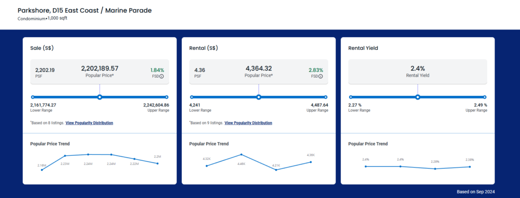This screenshot has width=520, height=198.
Task: Click the 4.36K point on Rental trend
Action: (311, 162)
